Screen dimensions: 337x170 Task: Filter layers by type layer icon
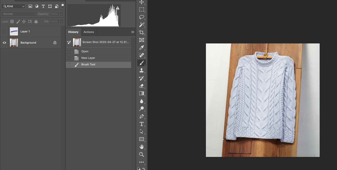(43, 6)
